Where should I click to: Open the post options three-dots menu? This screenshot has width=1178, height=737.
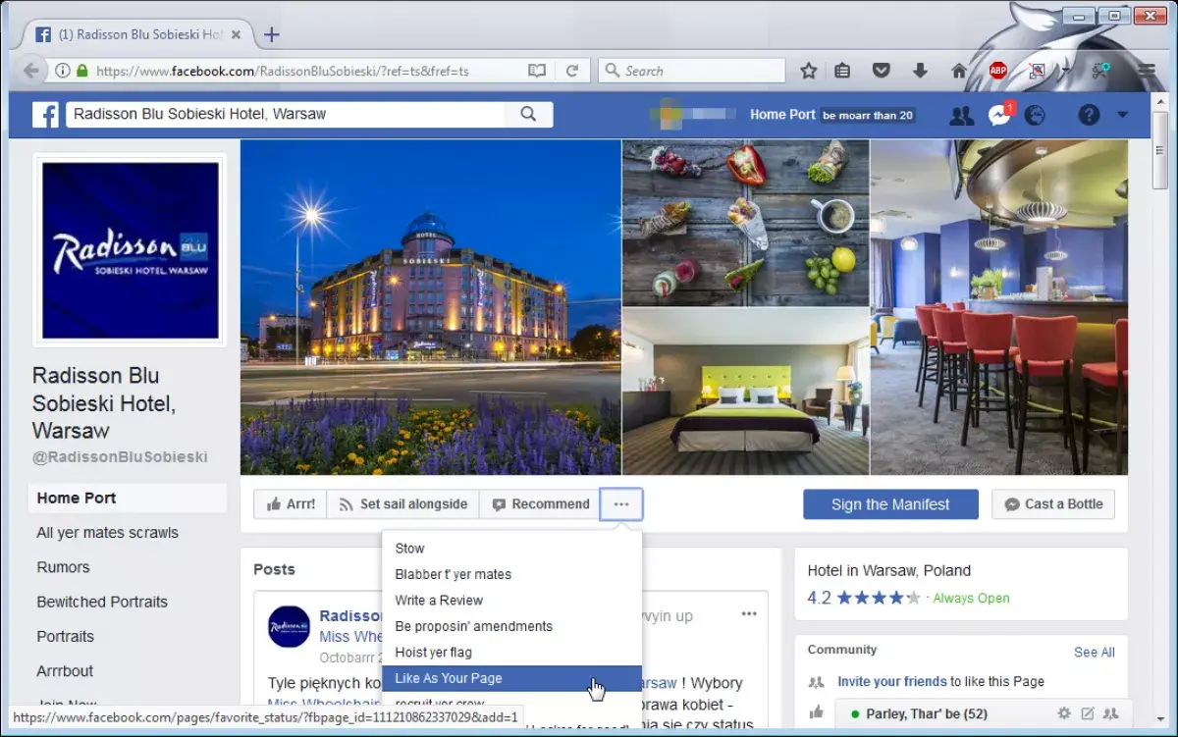click(749, 614)
